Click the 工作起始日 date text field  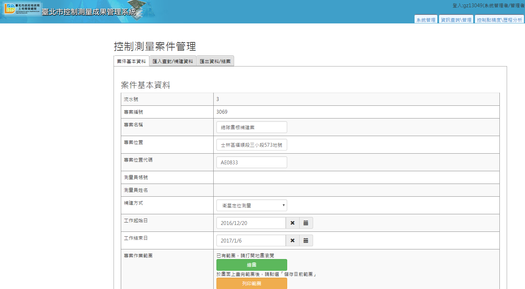tap(251, 223)
